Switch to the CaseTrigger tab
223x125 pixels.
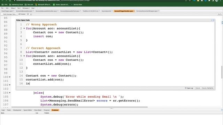point(7,11)
